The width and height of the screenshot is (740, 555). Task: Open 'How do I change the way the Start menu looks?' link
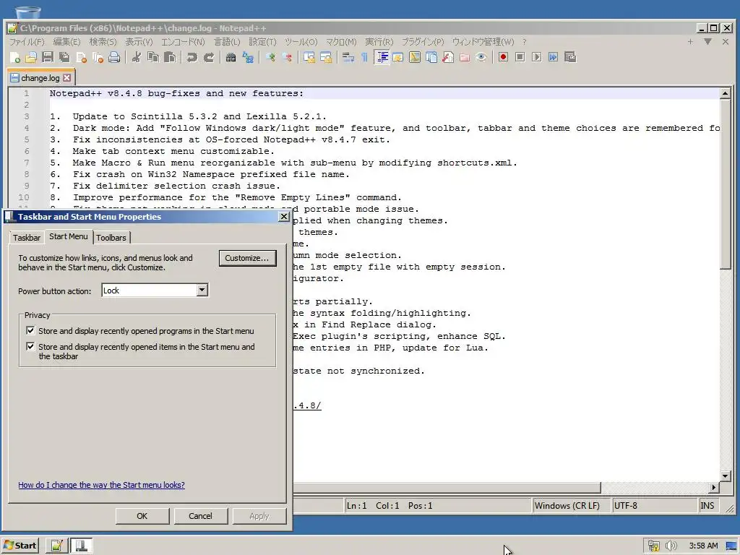tap(101, 485)
